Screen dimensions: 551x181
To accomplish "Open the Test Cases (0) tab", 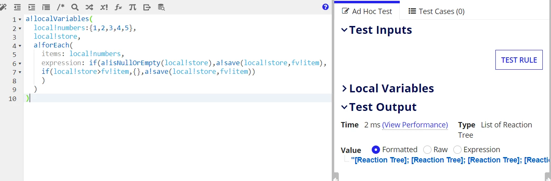I will (x=436, y=11).
